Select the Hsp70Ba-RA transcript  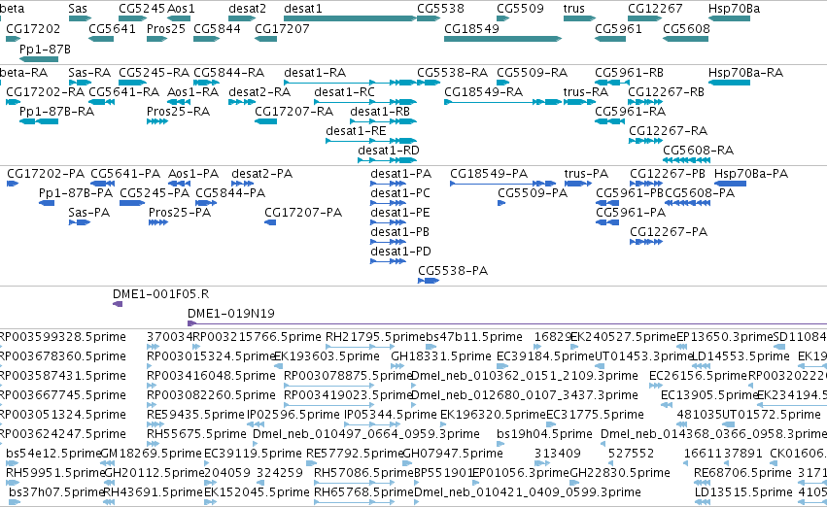tap(729, 83)
